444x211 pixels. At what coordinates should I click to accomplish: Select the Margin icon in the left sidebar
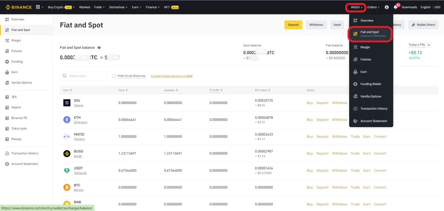[7, 40]
